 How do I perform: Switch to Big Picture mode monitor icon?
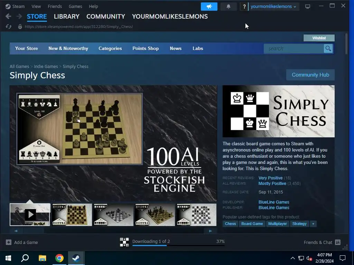[307, 7]
